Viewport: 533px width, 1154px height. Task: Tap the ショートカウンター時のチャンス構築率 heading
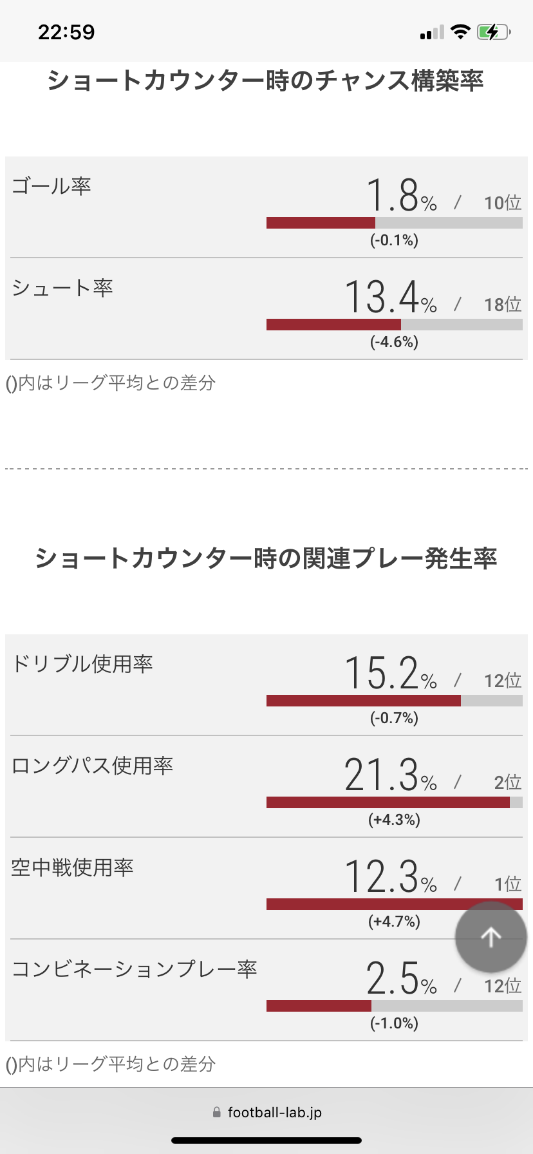click(x=265, y=81)
